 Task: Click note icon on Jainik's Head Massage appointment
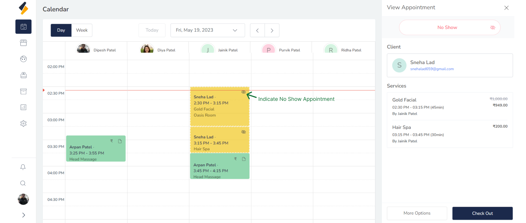coord(244,159)
